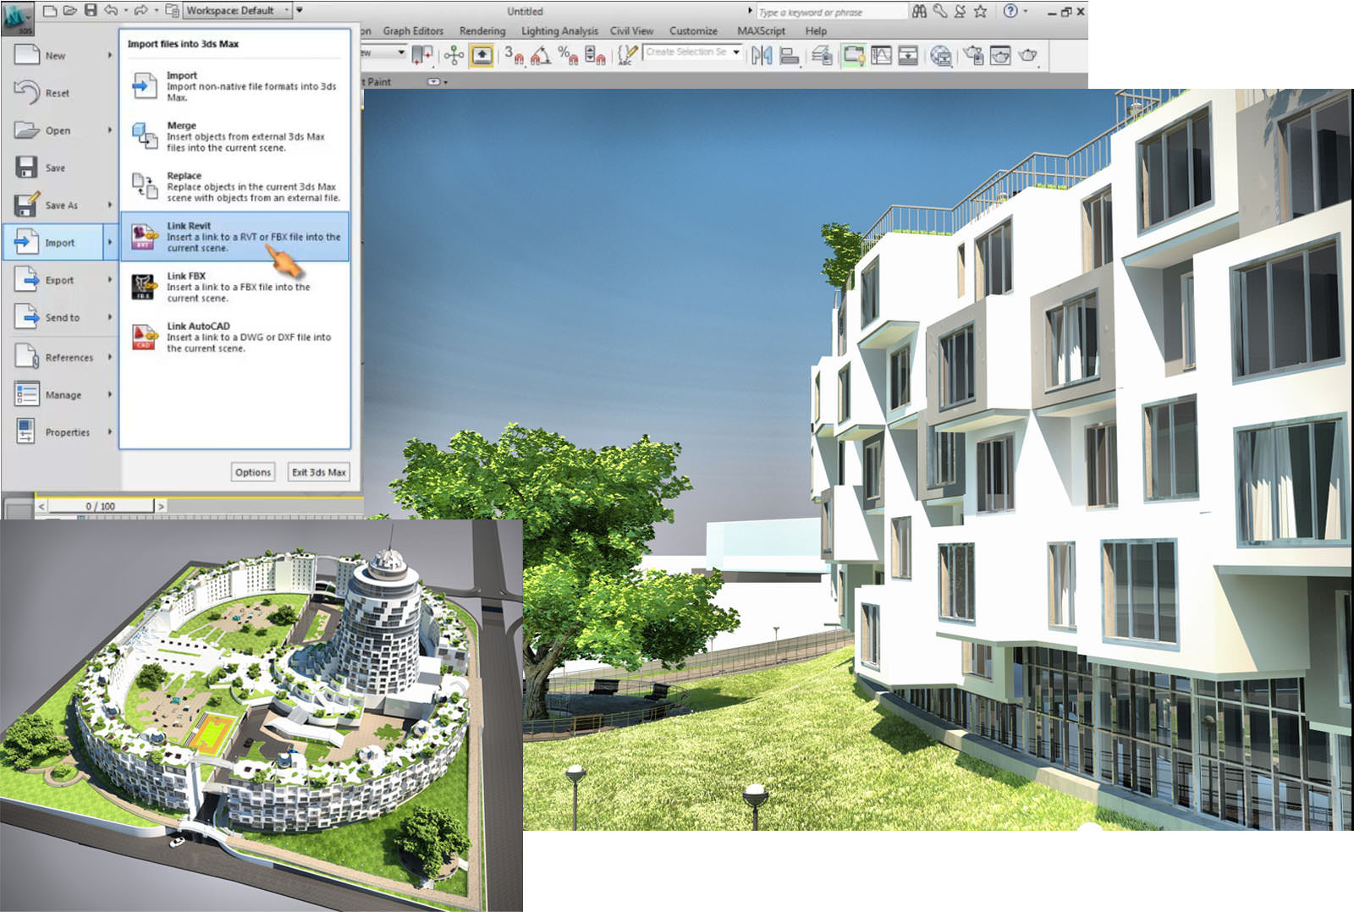Toggle Percent Snap button
Screen dimensions: 1354x912
point(568,56)
